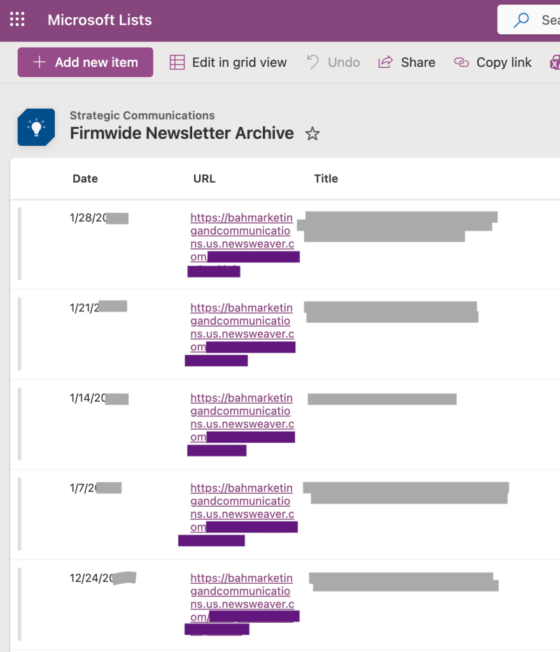
Task: Click the Microsoft Lists header title
Action: tap(100, 20)
